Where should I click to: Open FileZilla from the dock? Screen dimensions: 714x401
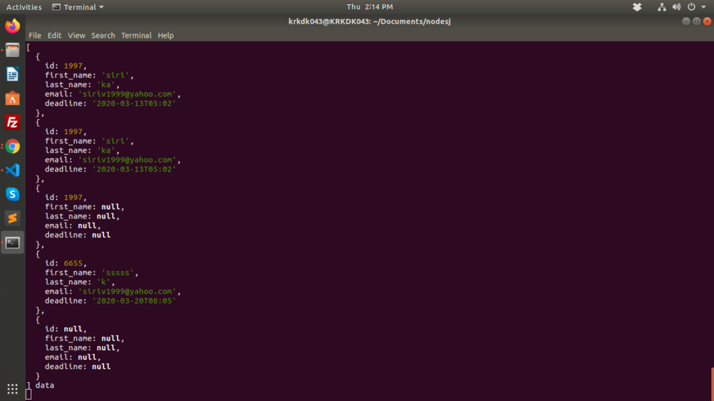[12, 122]
